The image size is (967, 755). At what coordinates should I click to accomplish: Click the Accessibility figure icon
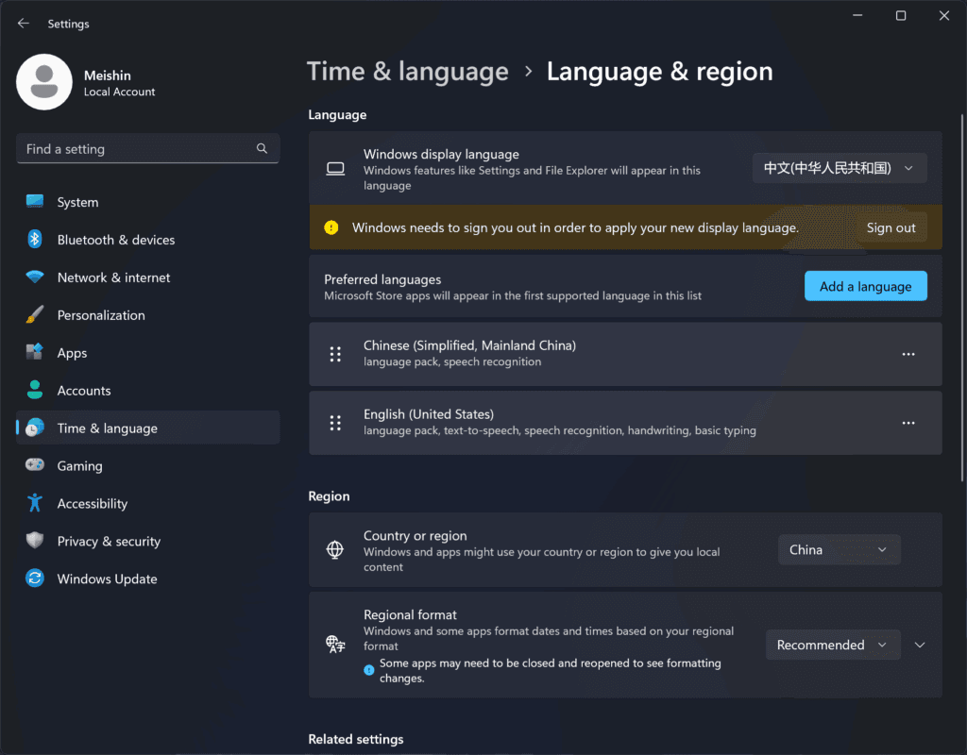click(35, 504)
